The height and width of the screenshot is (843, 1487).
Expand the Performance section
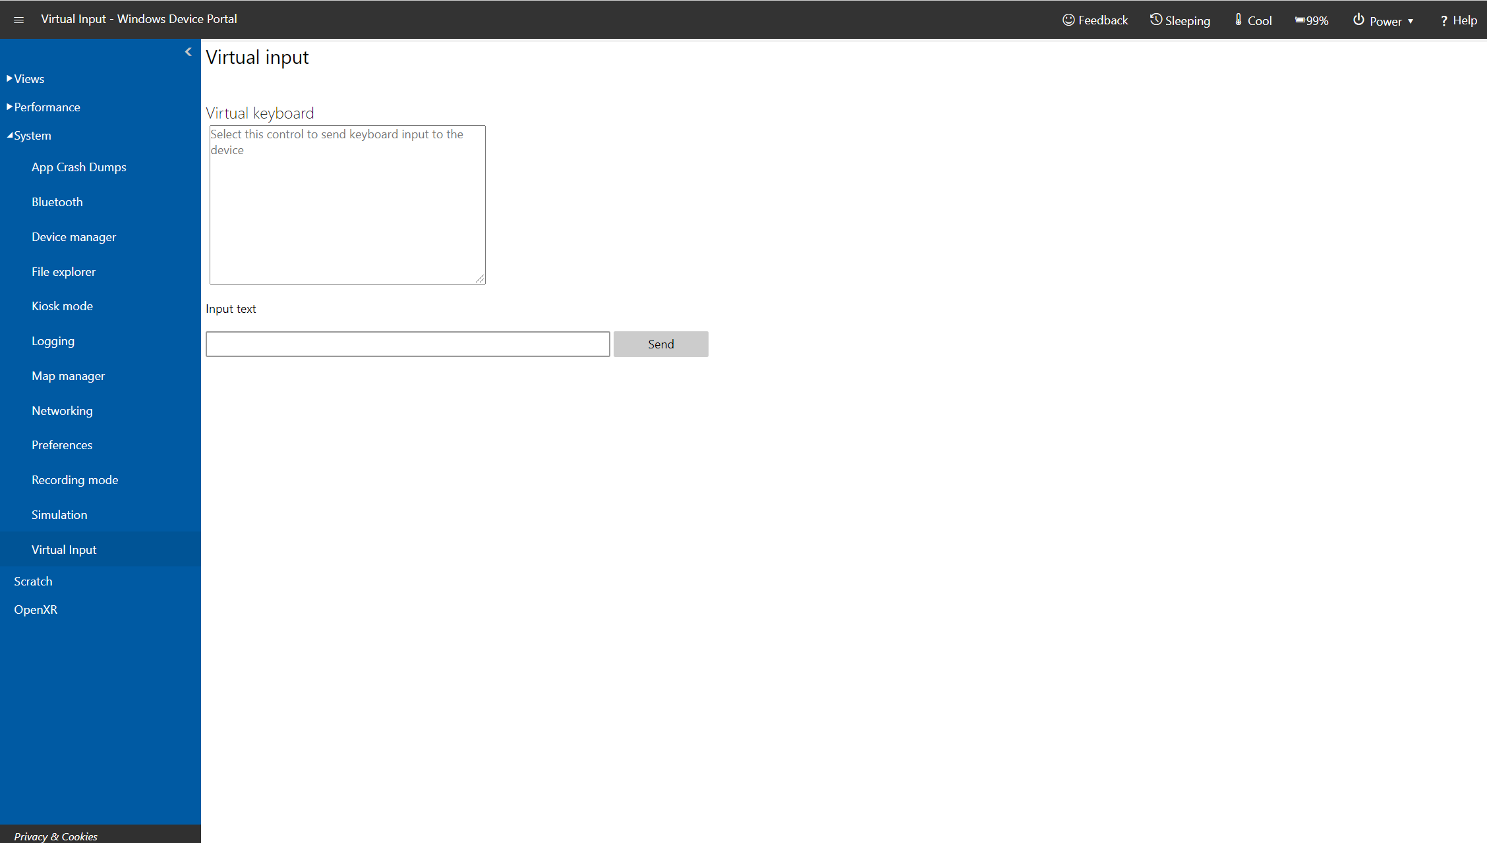[x=45, y=106]
